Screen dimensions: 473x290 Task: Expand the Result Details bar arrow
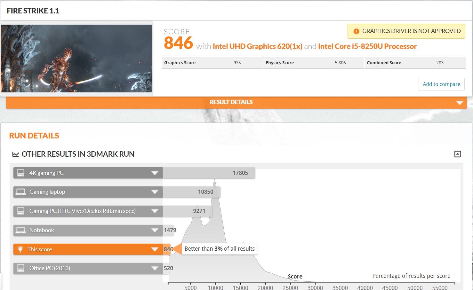pyautogui.click(x=460, y=103)
